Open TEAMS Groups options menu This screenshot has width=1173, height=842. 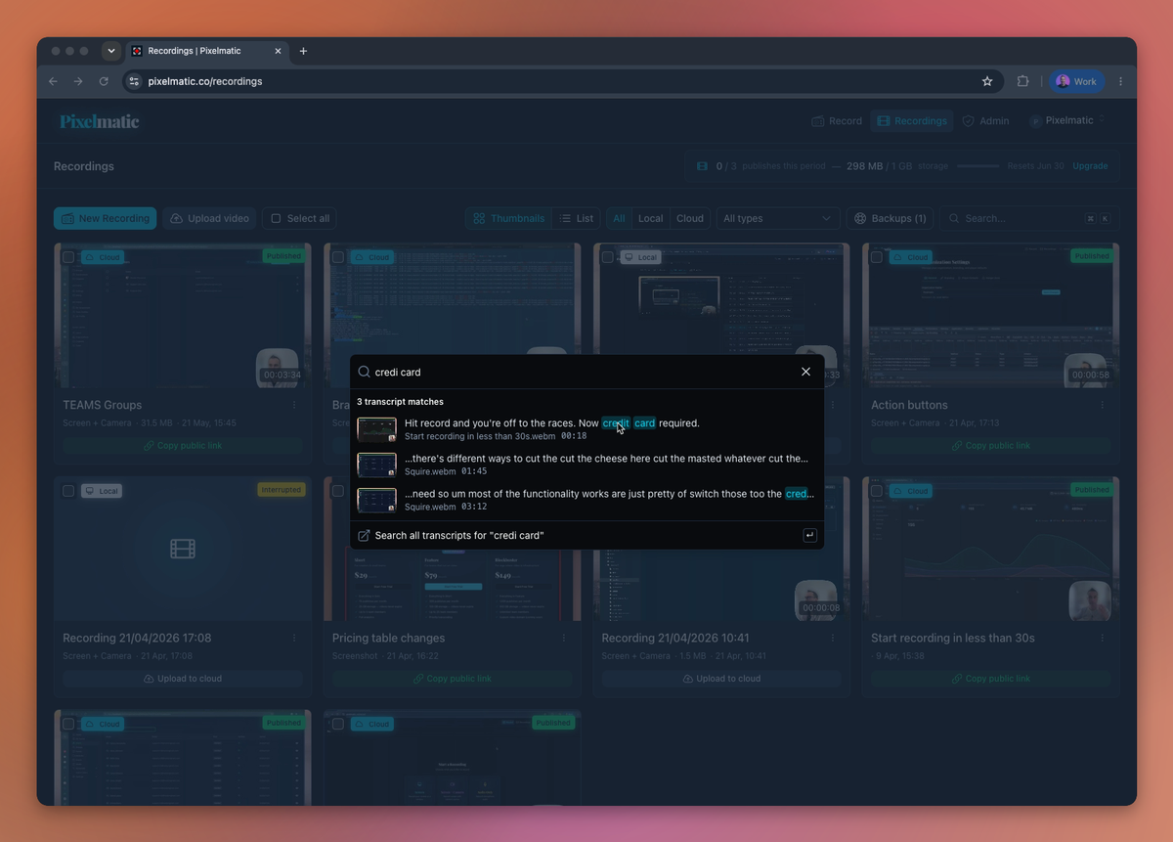pyautogui.click(x=294, y=405)
